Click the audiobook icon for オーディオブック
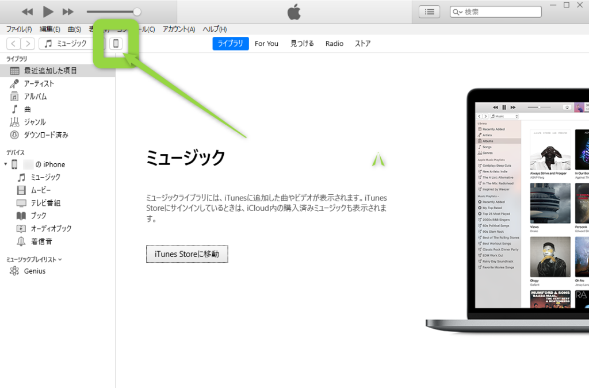 [x=21, y=229]
